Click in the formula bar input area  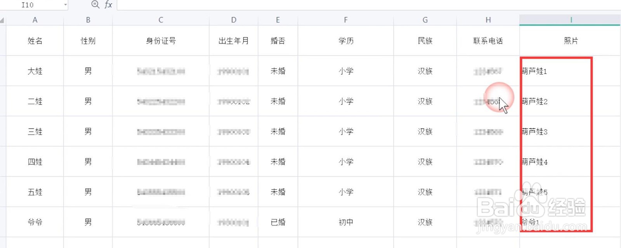[369, 5]
